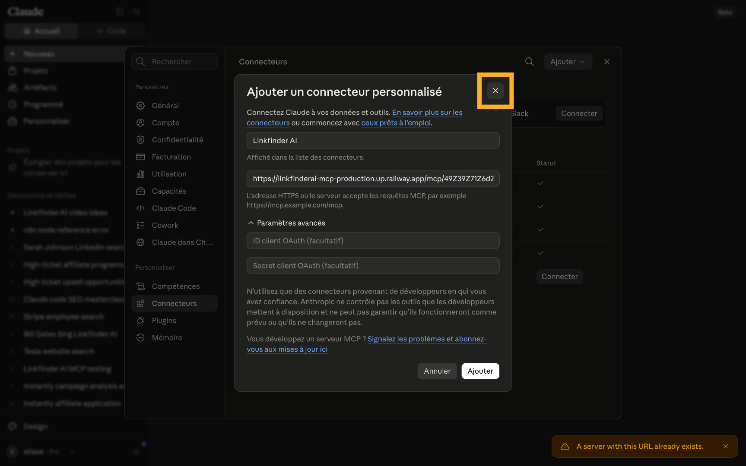The width and height of the screenshot is (746, 466).
Task: Click the Utilisation bar chart icon
Action: click(140, 174)
